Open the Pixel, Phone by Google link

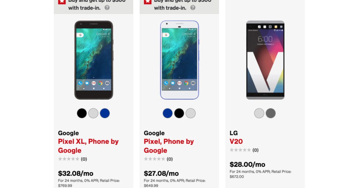pyautogui.click(x=169, y=146)
